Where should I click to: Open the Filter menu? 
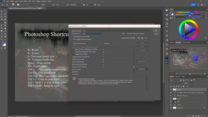[x=29, y=1]
